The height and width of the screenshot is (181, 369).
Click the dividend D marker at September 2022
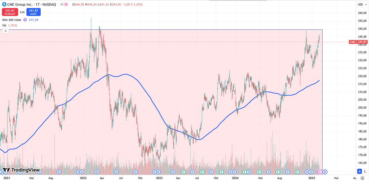135,172
